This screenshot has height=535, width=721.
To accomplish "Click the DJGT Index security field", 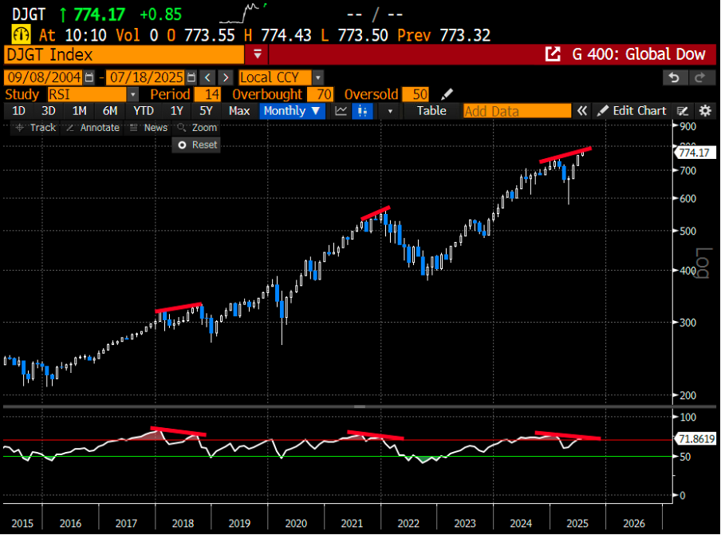I will click(124, 54).
